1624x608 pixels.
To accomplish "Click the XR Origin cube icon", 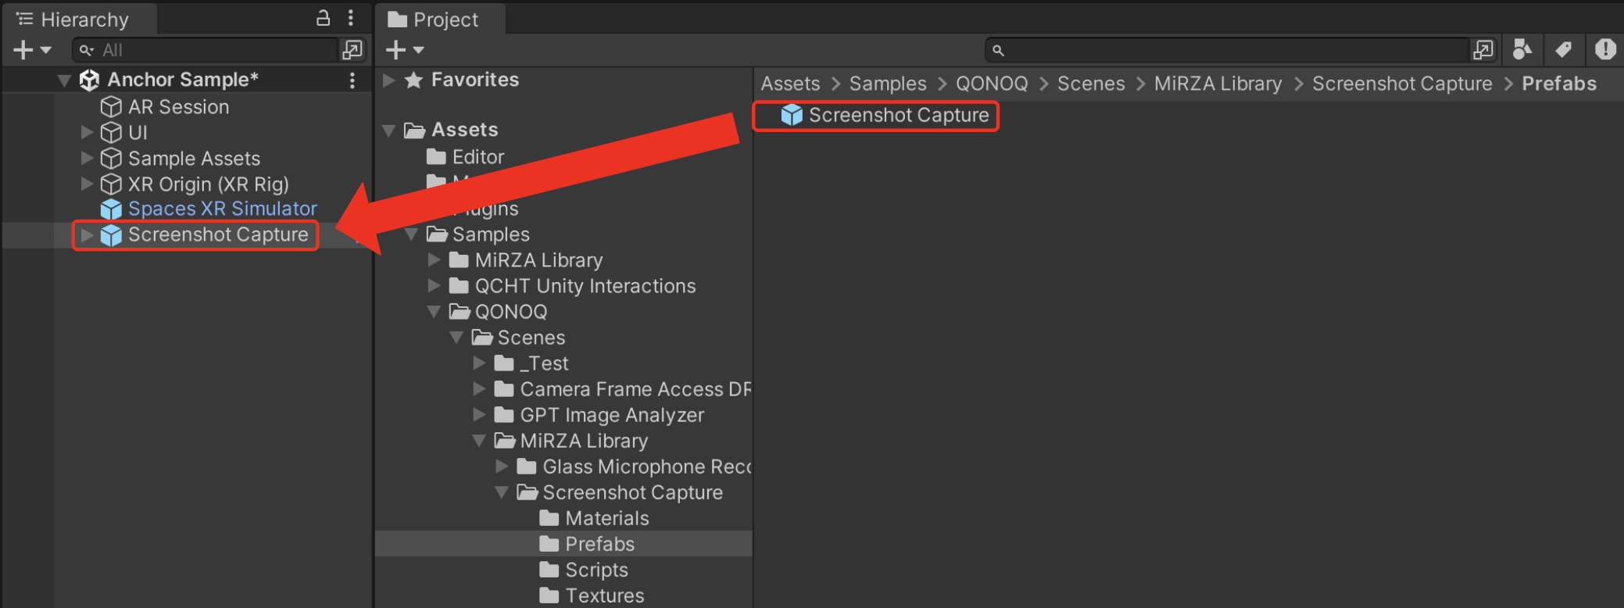I will [112, 184].
